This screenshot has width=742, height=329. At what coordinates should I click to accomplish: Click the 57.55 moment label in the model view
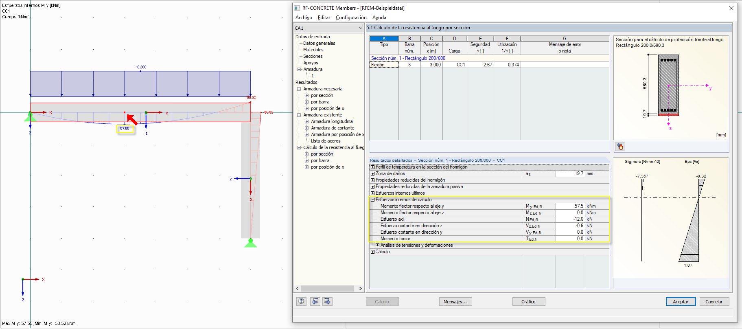pyautogui.click(x=125, y=129)
